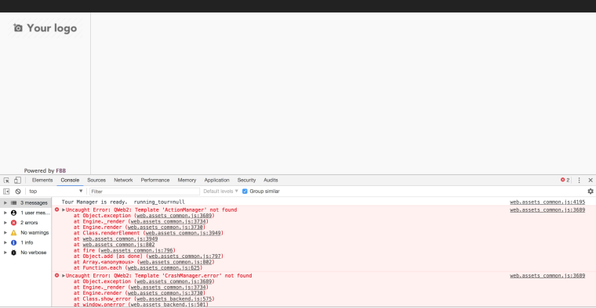Viewport: 596px width, 308px height.
Task: Toggle the Group similar checkbox
Action: tap(245, 192)
